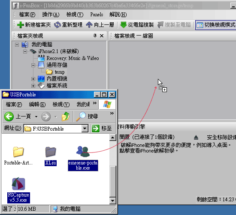Click the Explorer scrollbar down arrow

(x=112, y=201)
